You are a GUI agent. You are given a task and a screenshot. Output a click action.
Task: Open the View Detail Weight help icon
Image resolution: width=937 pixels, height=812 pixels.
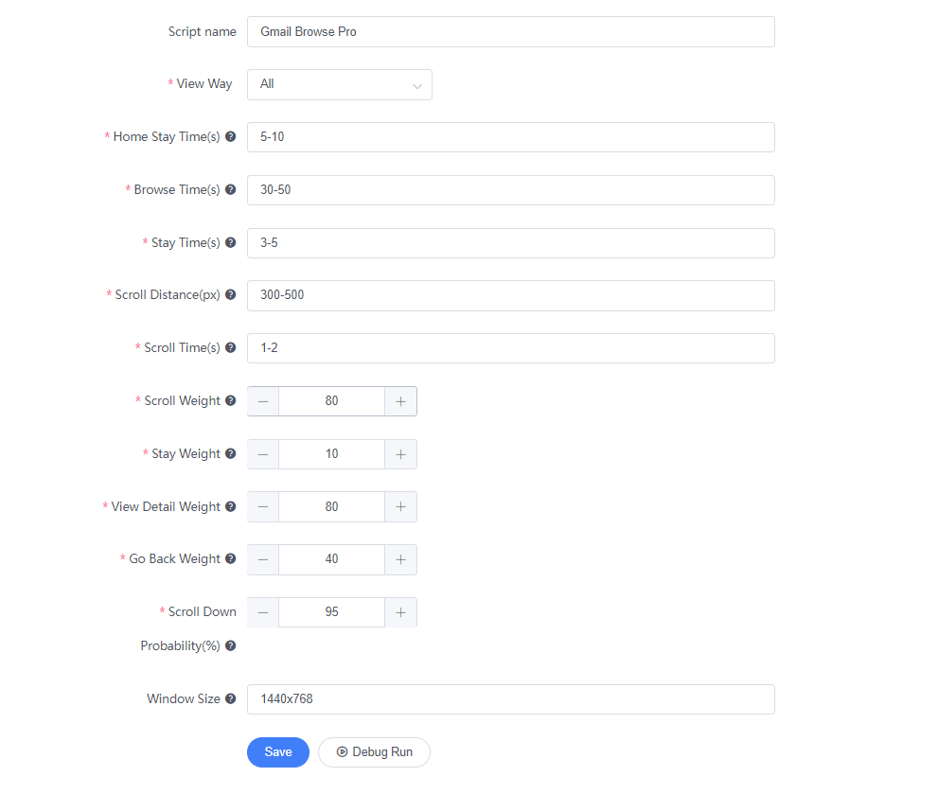click(x=231, y=506)
